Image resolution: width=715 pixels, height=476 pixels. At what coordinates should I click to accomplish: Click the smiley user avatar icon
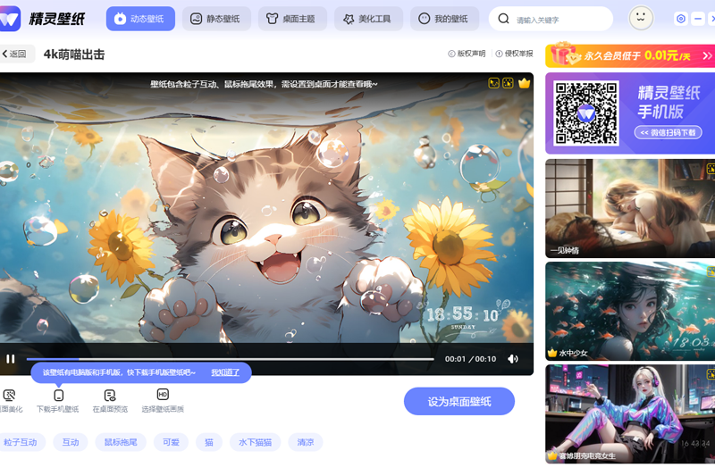641,18
